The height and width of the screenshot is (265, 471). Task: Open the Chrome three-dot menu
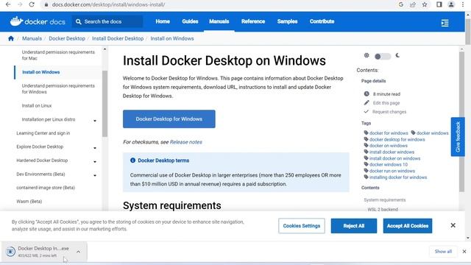(463, 4)
